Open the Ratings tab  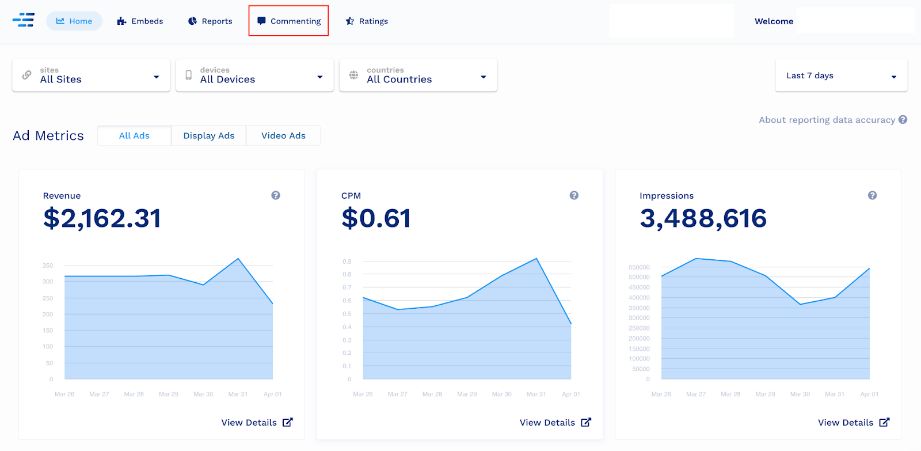367,21
